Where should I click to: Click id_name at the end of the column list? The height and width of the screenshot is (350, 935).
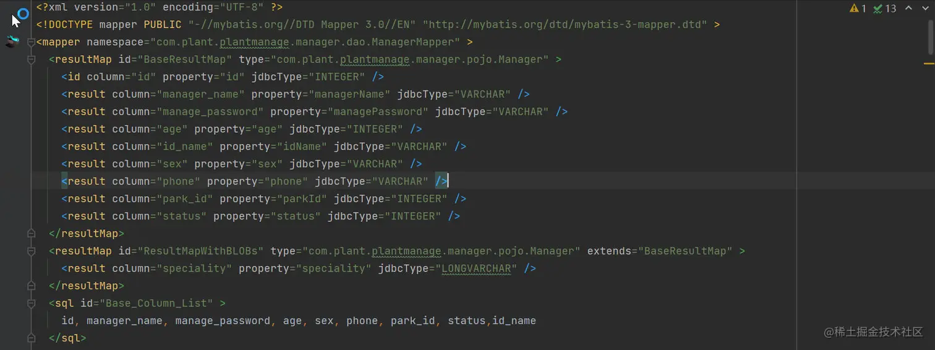pos(514,321)
